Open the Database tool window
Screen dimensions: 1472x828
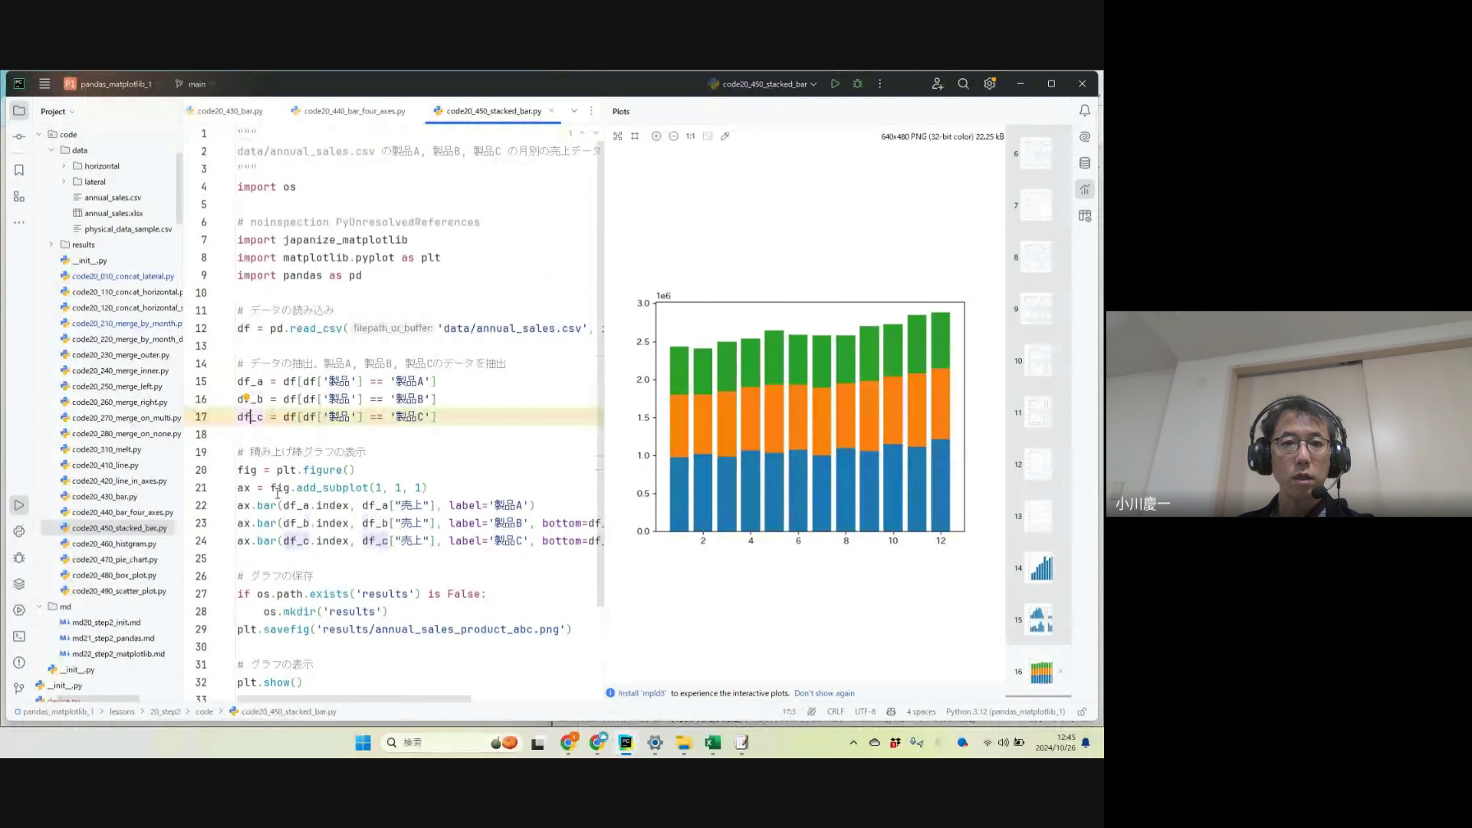point(1085,163)
